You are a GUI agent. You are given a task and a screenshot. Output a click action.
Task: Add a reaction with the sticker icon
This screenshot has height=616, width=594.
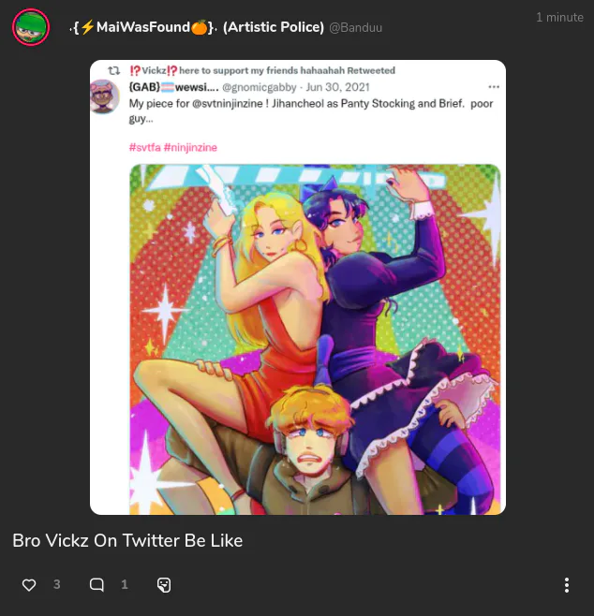pyautogui.click(x=164, y=585)
